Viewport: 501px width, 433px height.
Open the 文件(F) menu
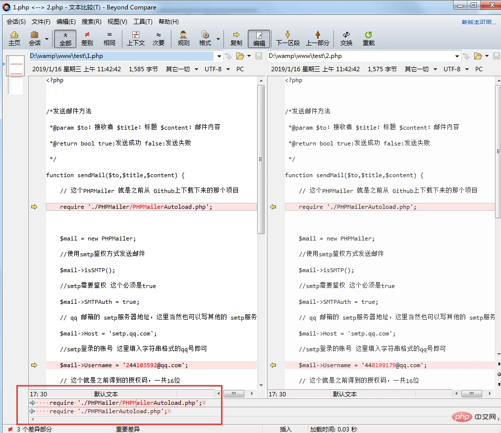(x=41, y=22)
